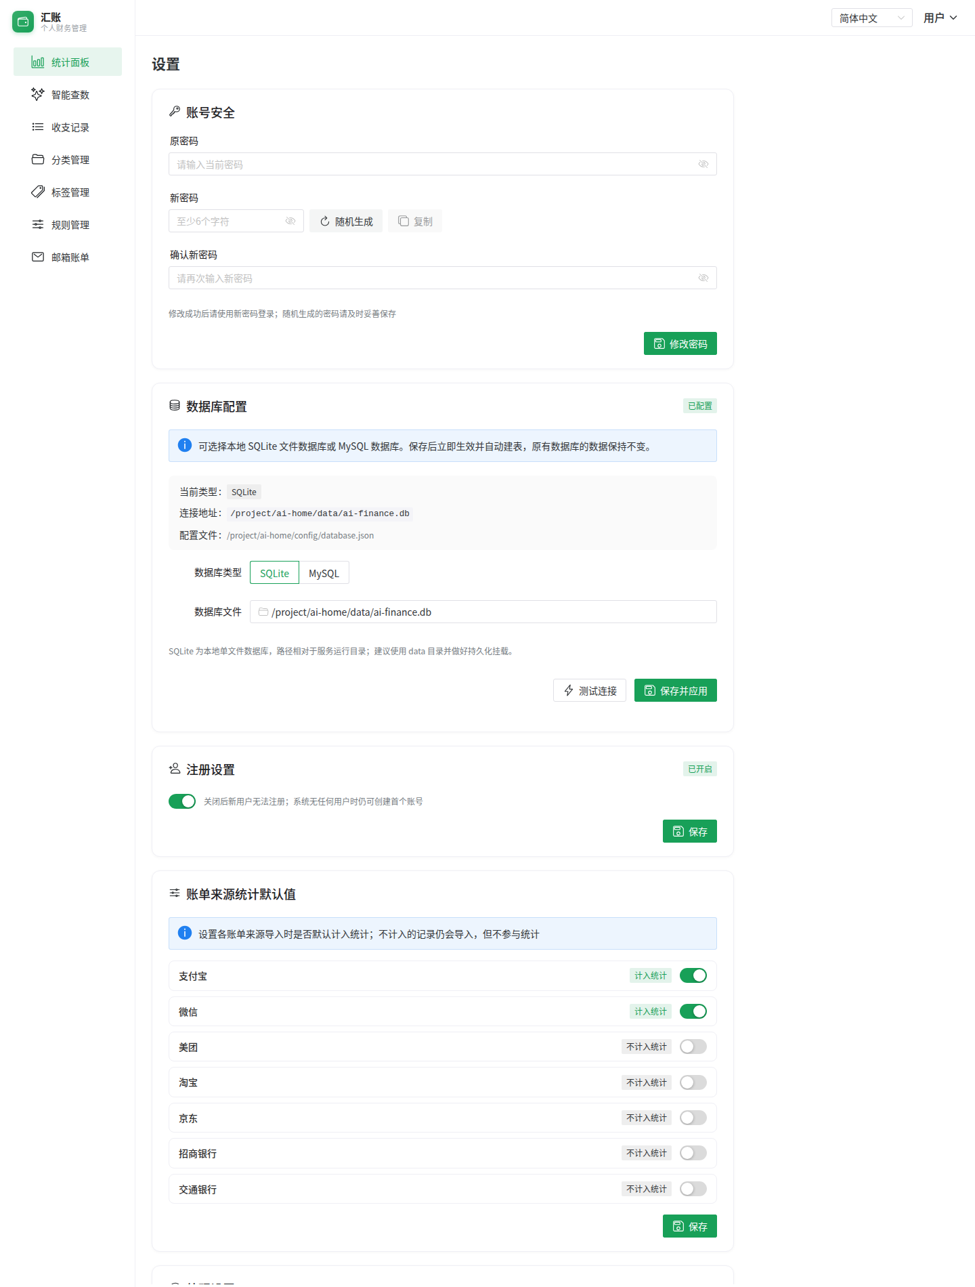975x1287 pixels.
Task: Edit the 数据库文件 path field
Action: tap(483, 612)
